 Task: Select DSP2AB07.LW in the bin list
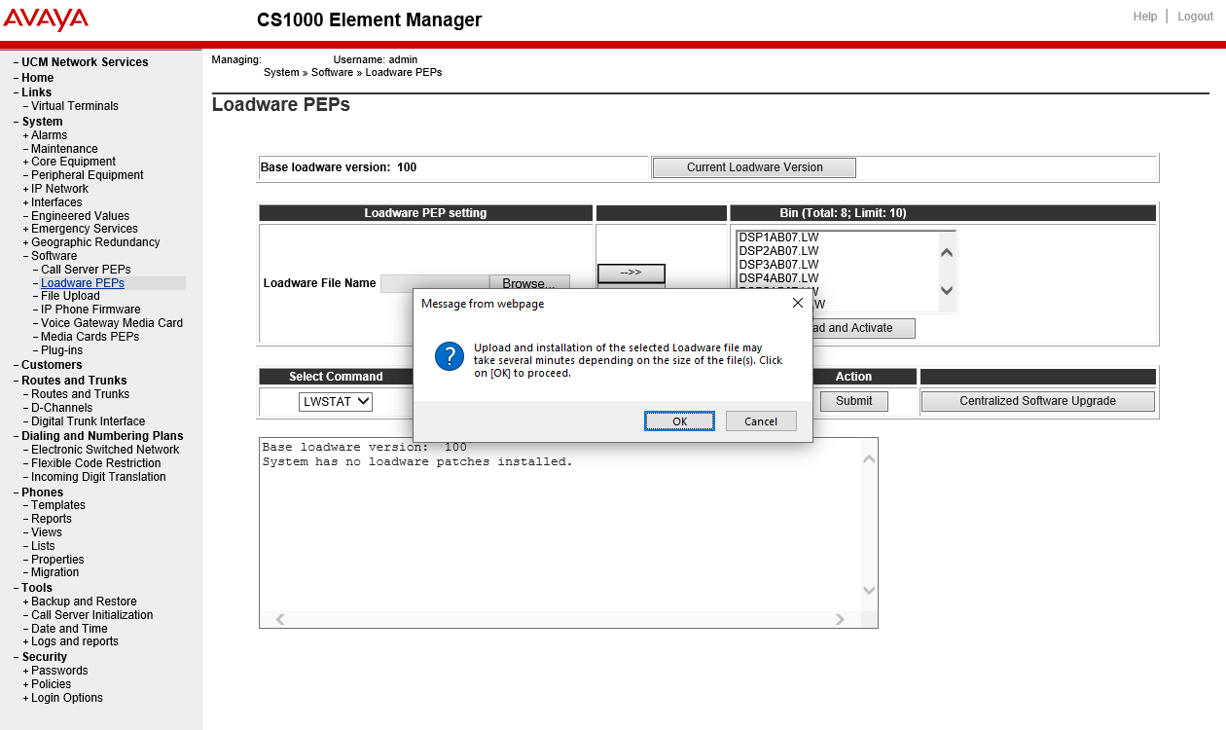778,251
